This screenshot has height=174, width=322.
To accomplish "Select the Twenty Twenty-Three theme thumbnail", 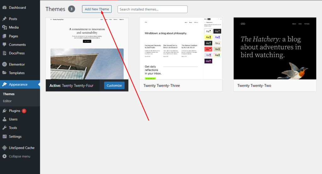I will (x=181, y=48).
